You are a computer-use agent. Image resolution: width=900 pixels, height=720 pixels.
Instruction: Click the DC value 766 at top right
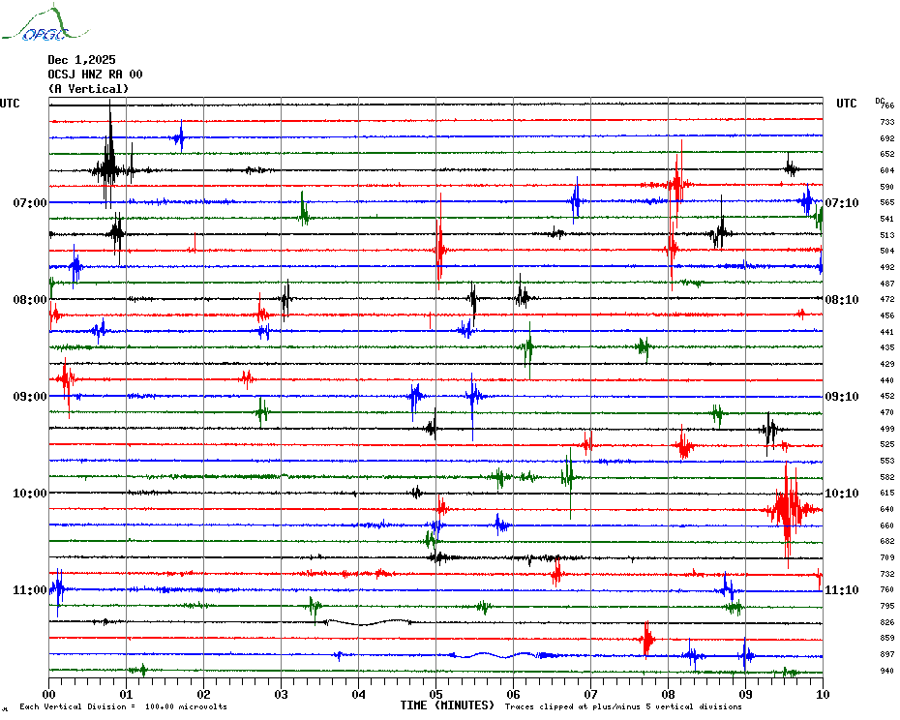(886, 105)
